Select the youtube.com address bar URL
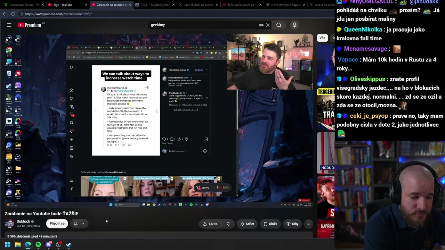Viewport: 445px width, 250px height. point(58,14)
